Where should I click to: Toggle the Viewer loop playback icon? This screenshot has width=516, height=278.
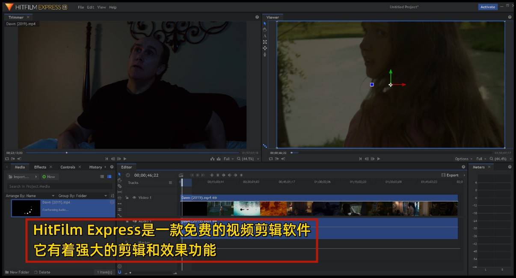click(270, 159)
